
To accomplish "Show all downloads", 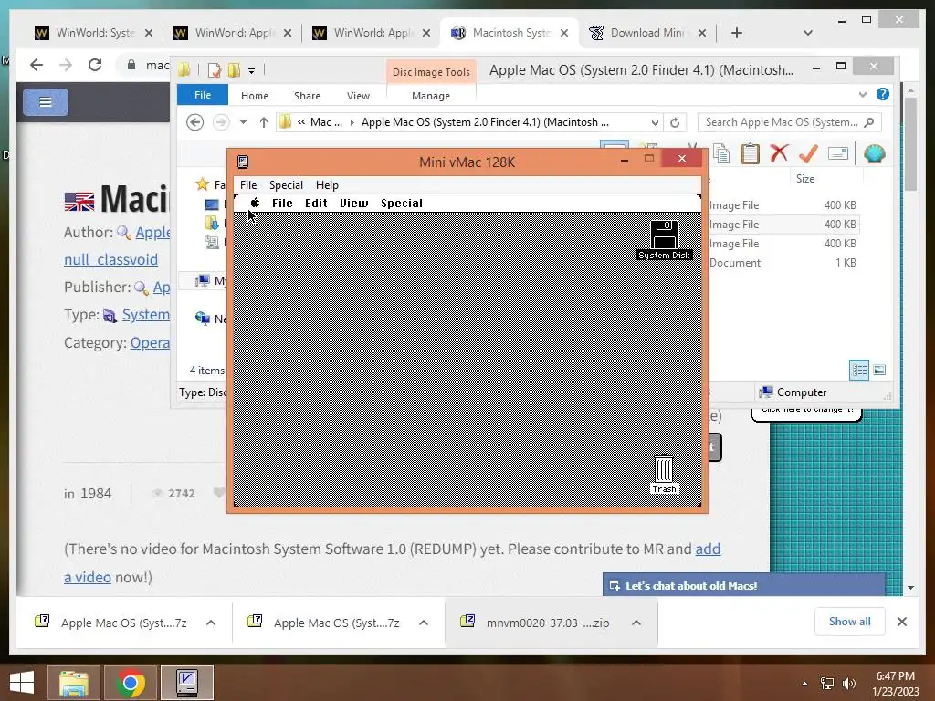I will (x=849, y=622).
